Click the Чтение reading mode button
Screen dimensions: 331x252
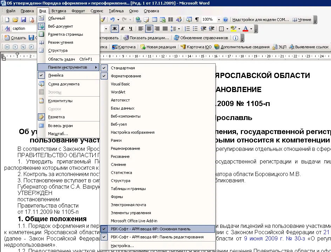302,20
